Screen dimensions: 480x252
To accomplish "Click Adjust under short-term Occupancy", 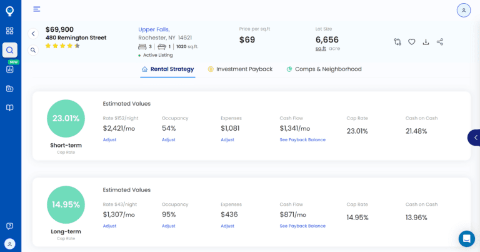I will (168, 139).
